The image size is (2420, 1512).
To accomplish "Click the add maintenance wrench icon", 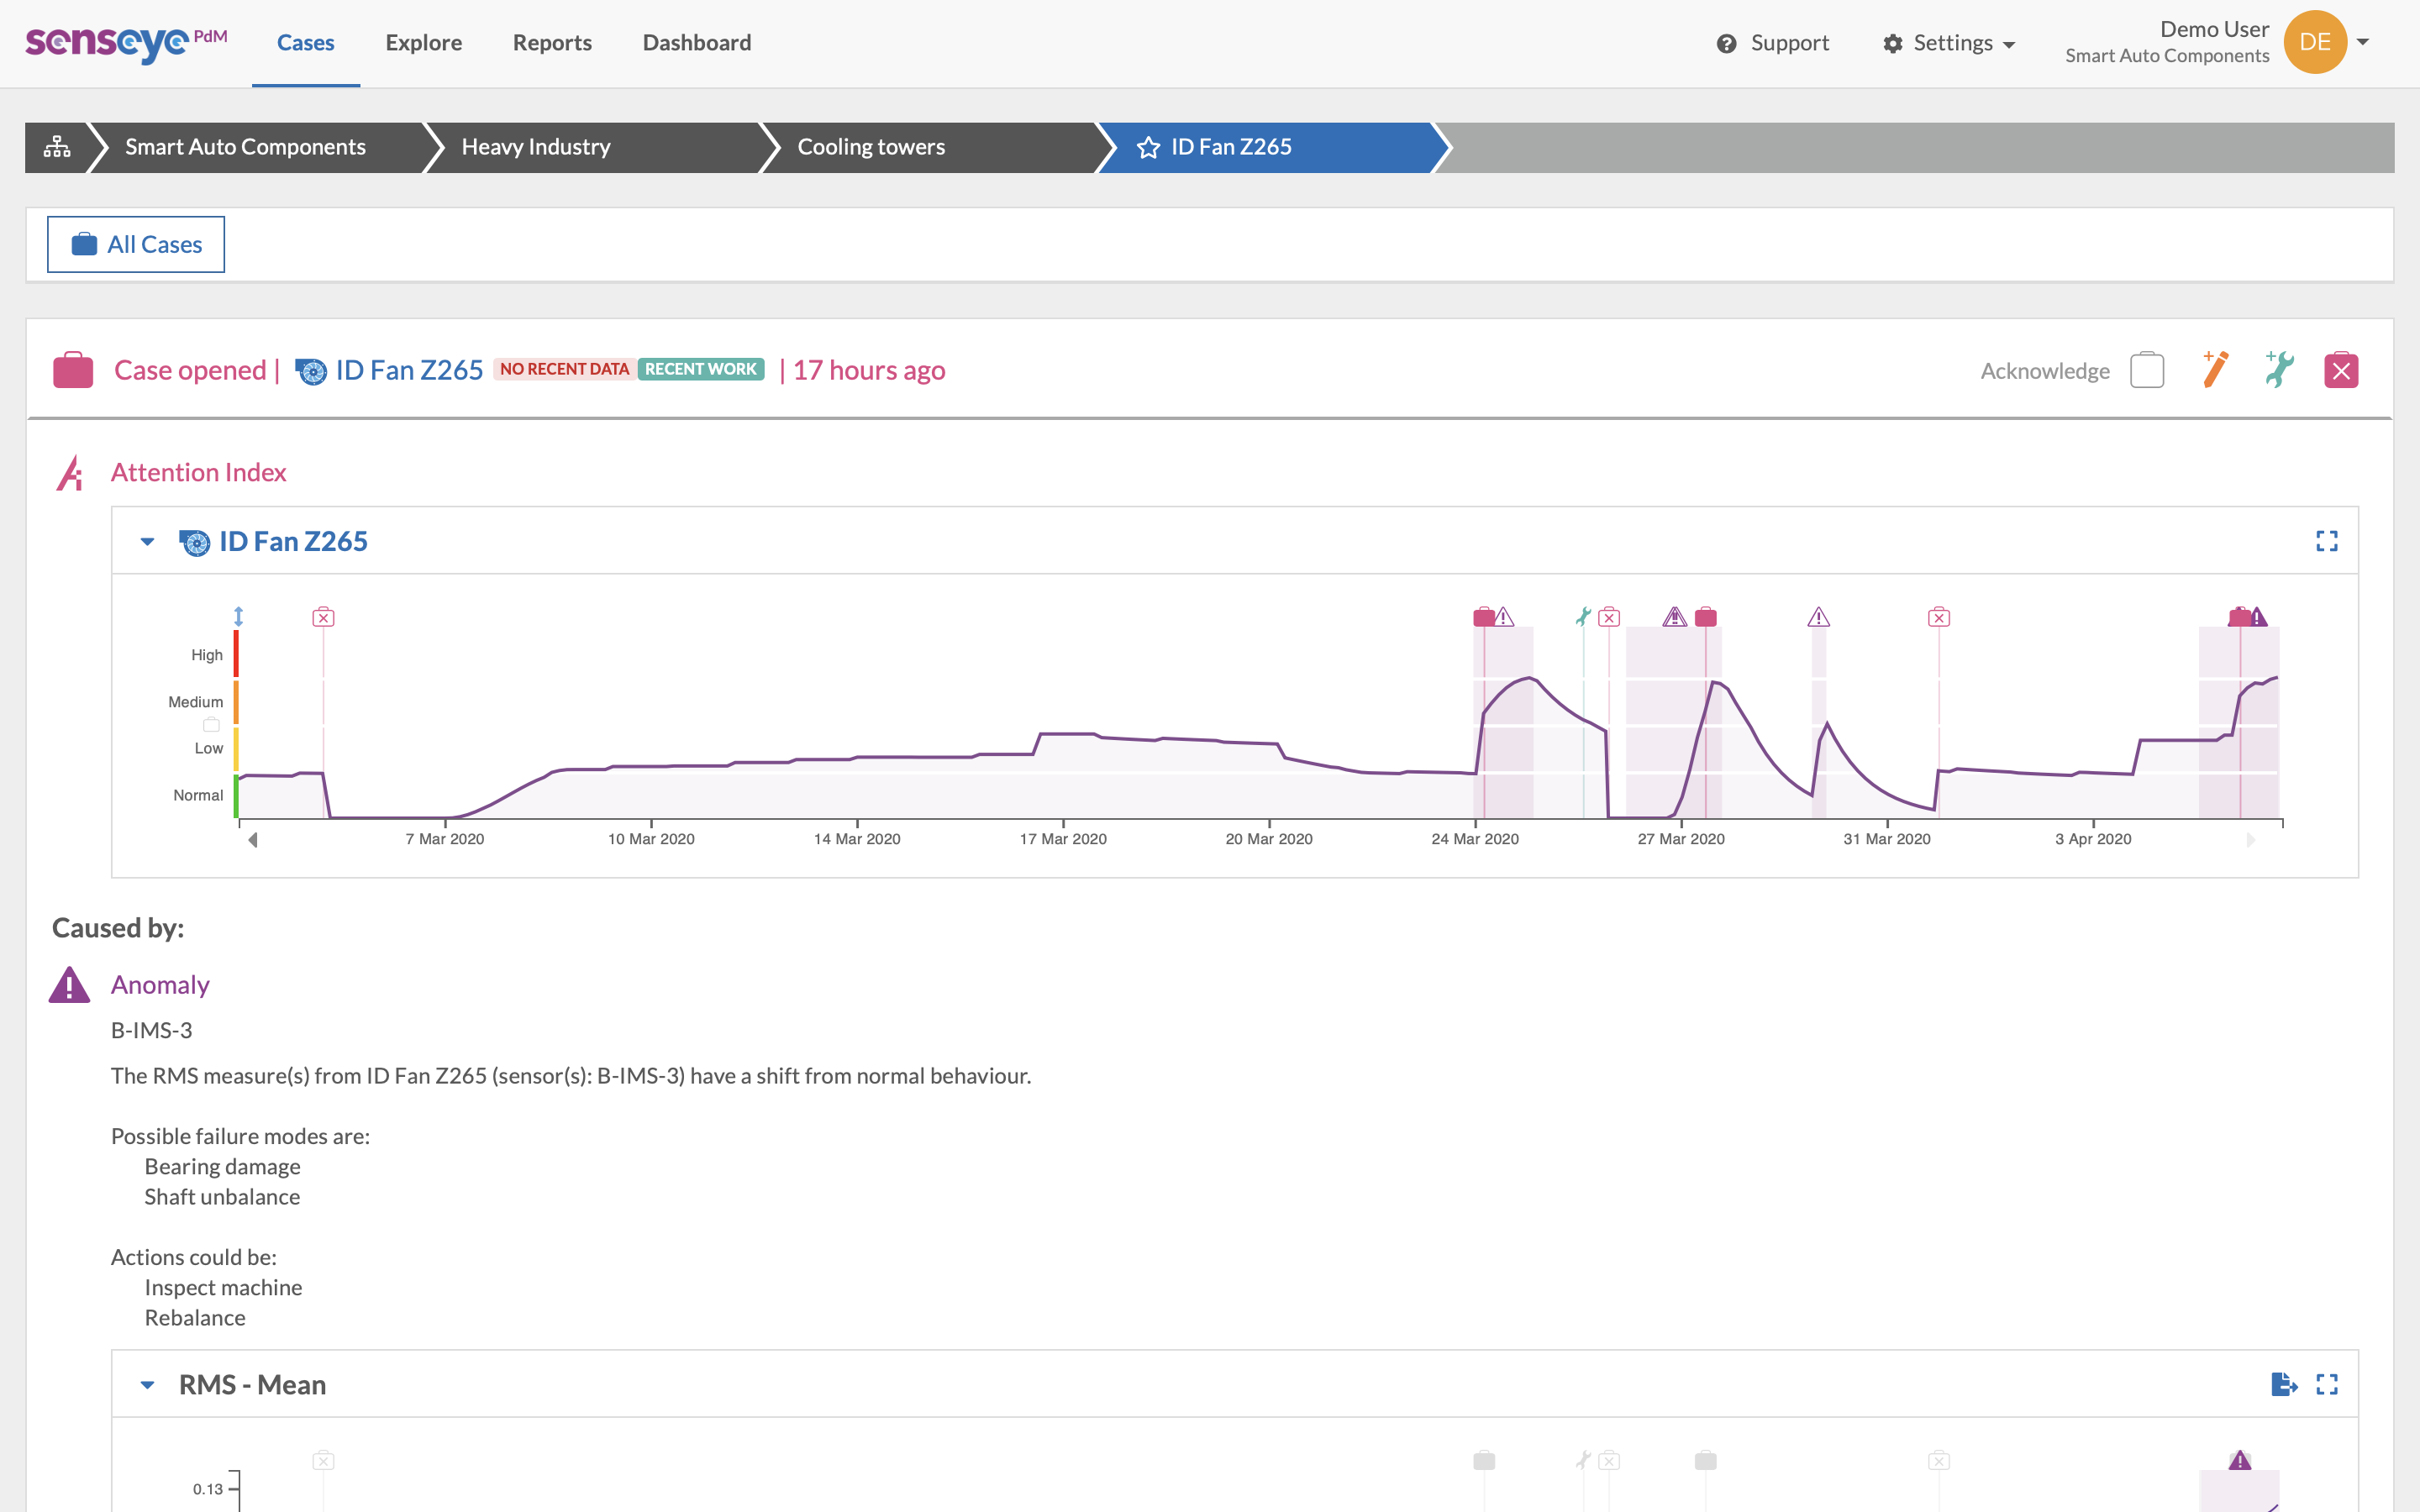I will (2279, 370).
